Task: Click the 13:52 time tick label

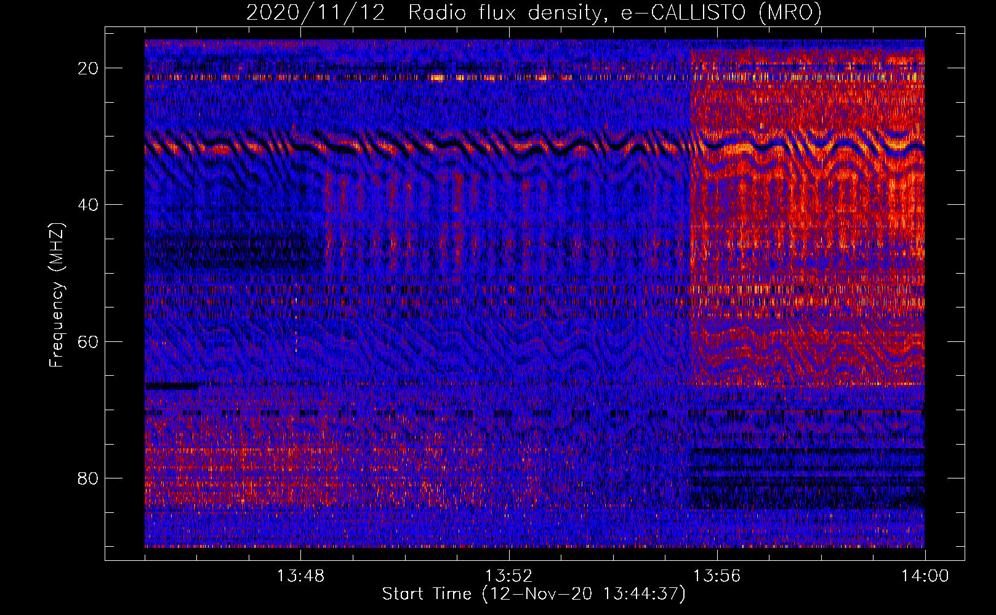Action: [508, 576]
